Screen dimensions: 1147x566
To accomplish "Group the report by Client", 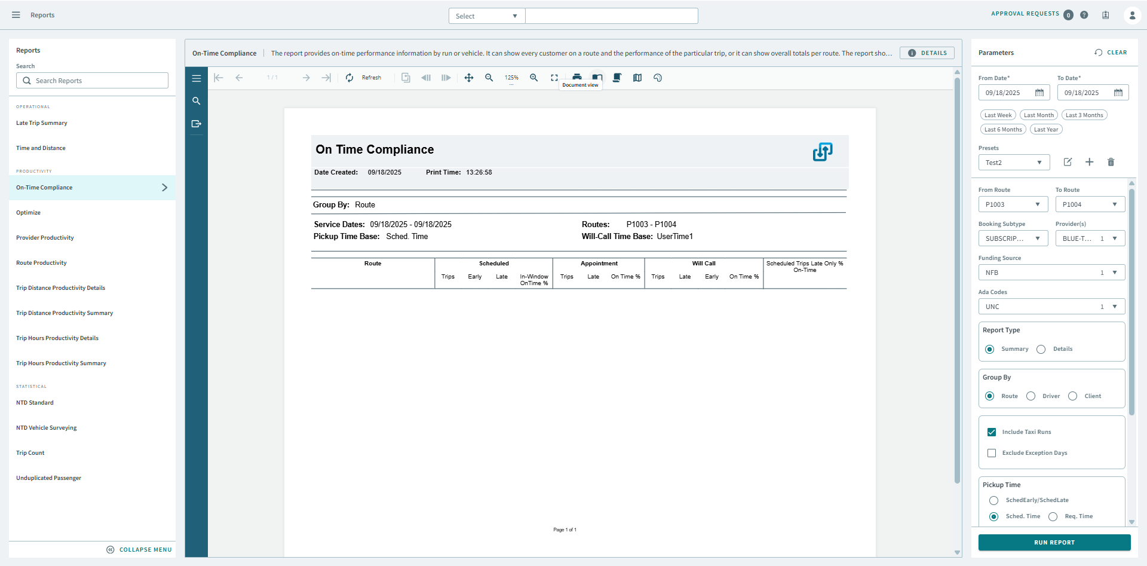I will 1072,396.
